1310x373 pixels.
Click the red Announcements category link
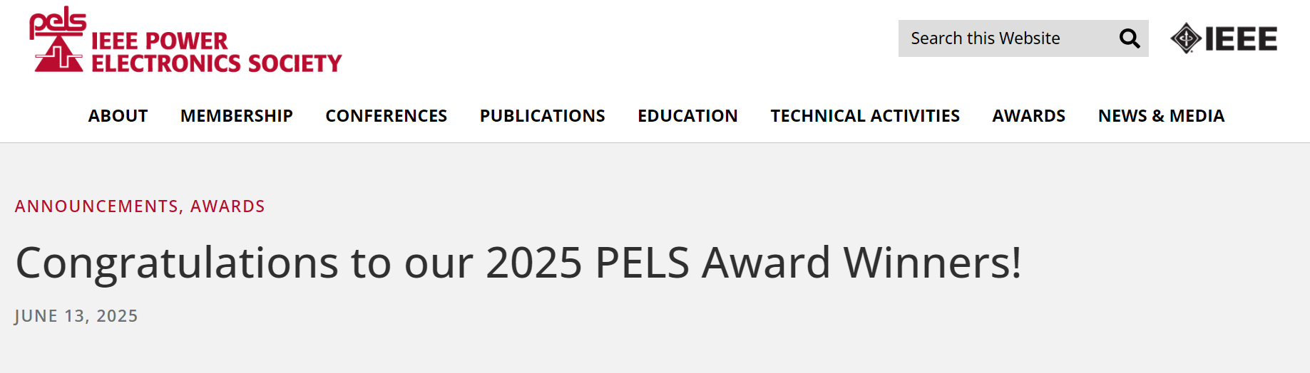(x=96, y=206)
